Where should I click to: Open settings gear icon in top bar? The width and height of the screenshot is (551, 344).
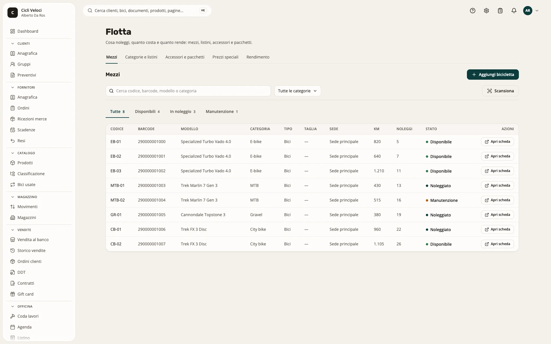[x=486, y=11]
